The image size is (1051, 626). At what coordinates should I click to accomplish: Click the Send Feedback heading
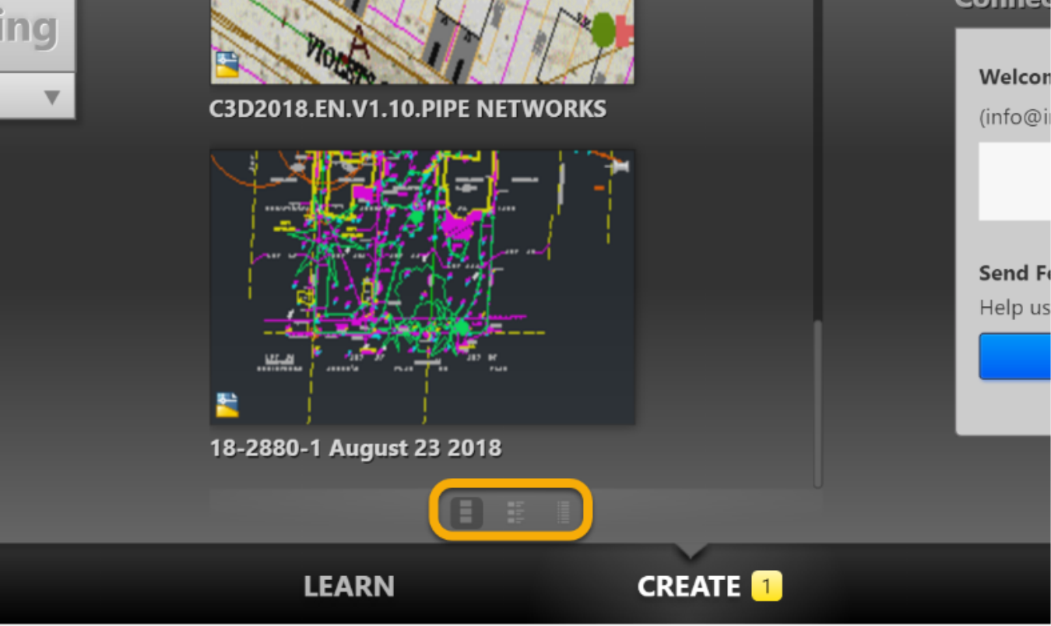pos(1015,273)
